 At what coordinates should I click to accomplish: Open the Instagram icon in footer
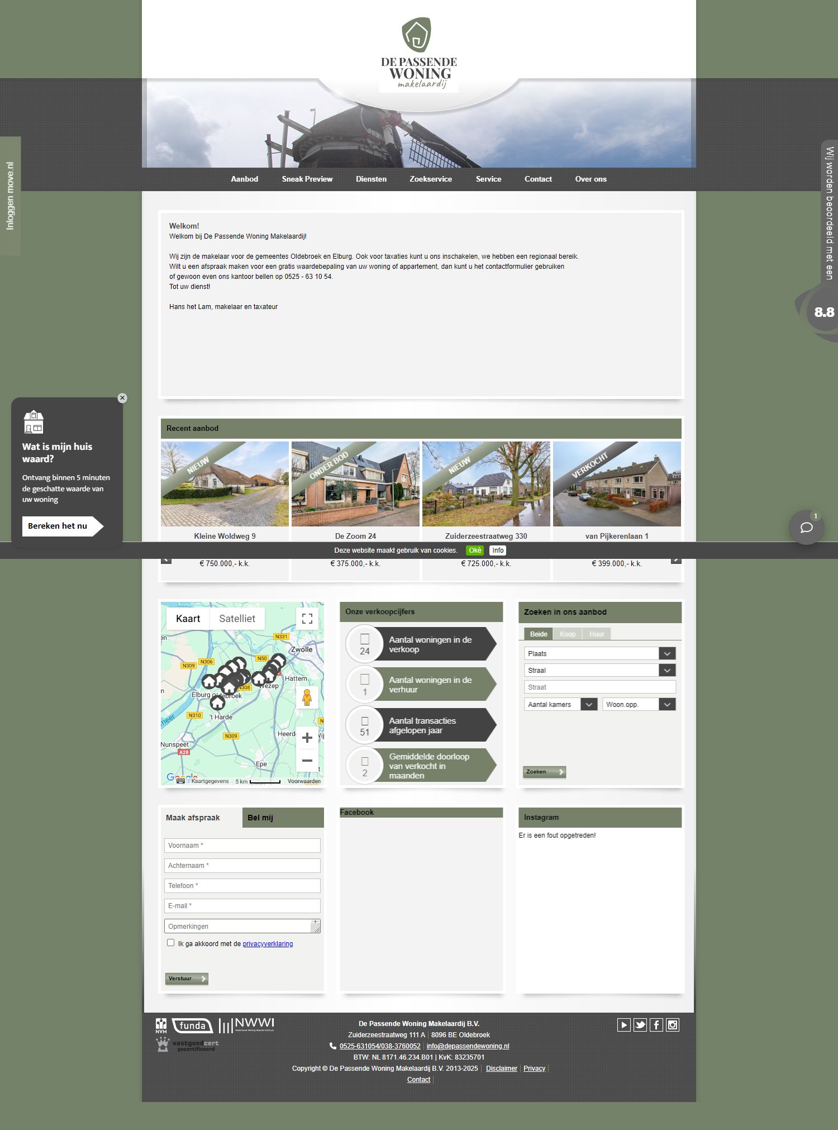pyautogui.click(x=673, y=1024)
